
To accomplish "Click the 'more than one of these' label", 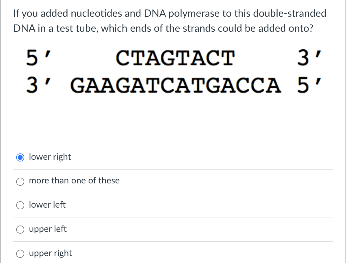I will (x=74, y=181).
